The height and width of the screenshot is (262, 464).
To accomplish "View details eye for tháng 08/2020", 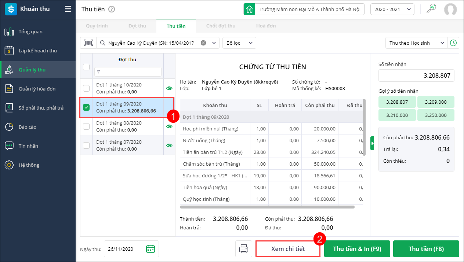I will click(x=169, y=126).
